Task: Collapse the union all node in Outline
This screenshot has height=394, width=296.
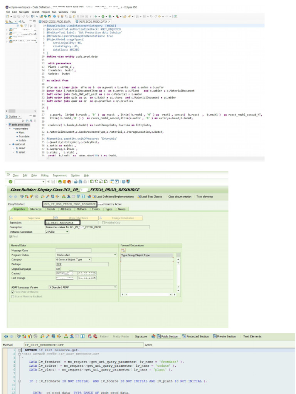Action: [10, 144]
